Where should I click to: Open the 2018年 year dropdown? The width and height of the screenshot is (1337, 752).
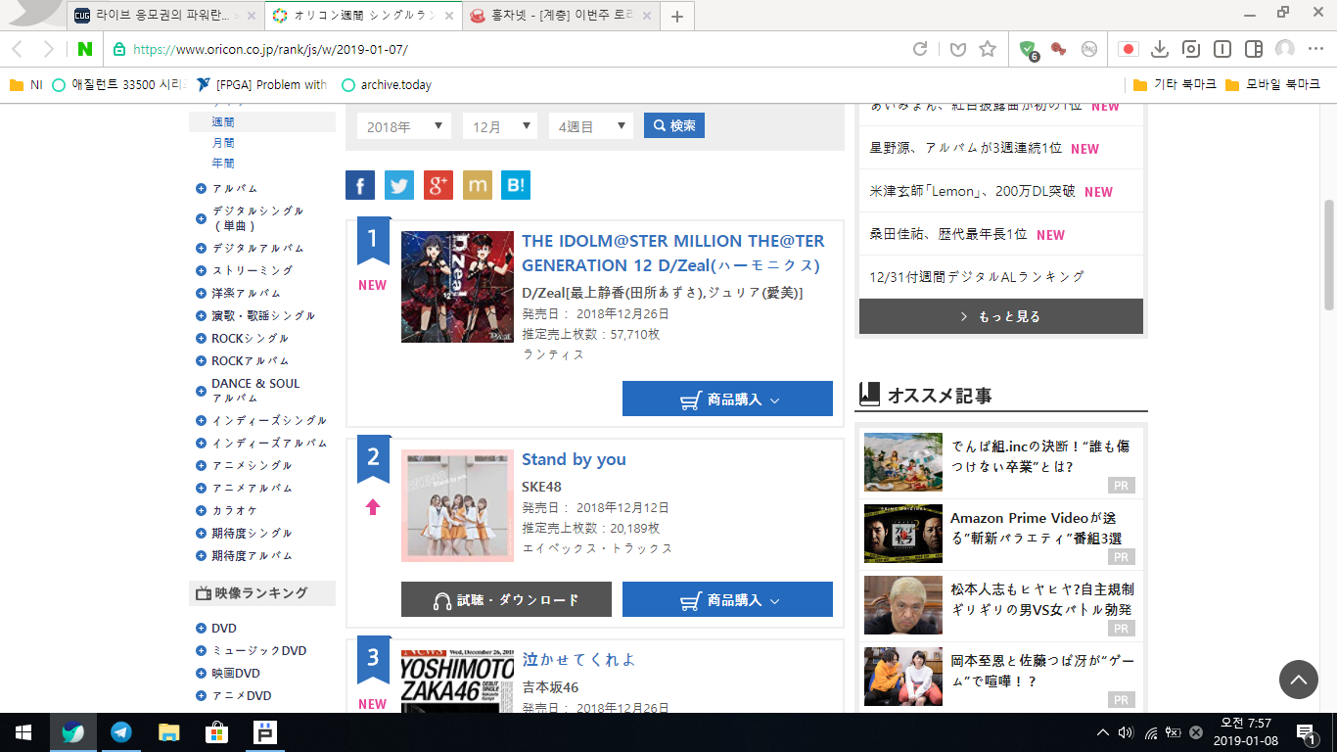point(403,126)
